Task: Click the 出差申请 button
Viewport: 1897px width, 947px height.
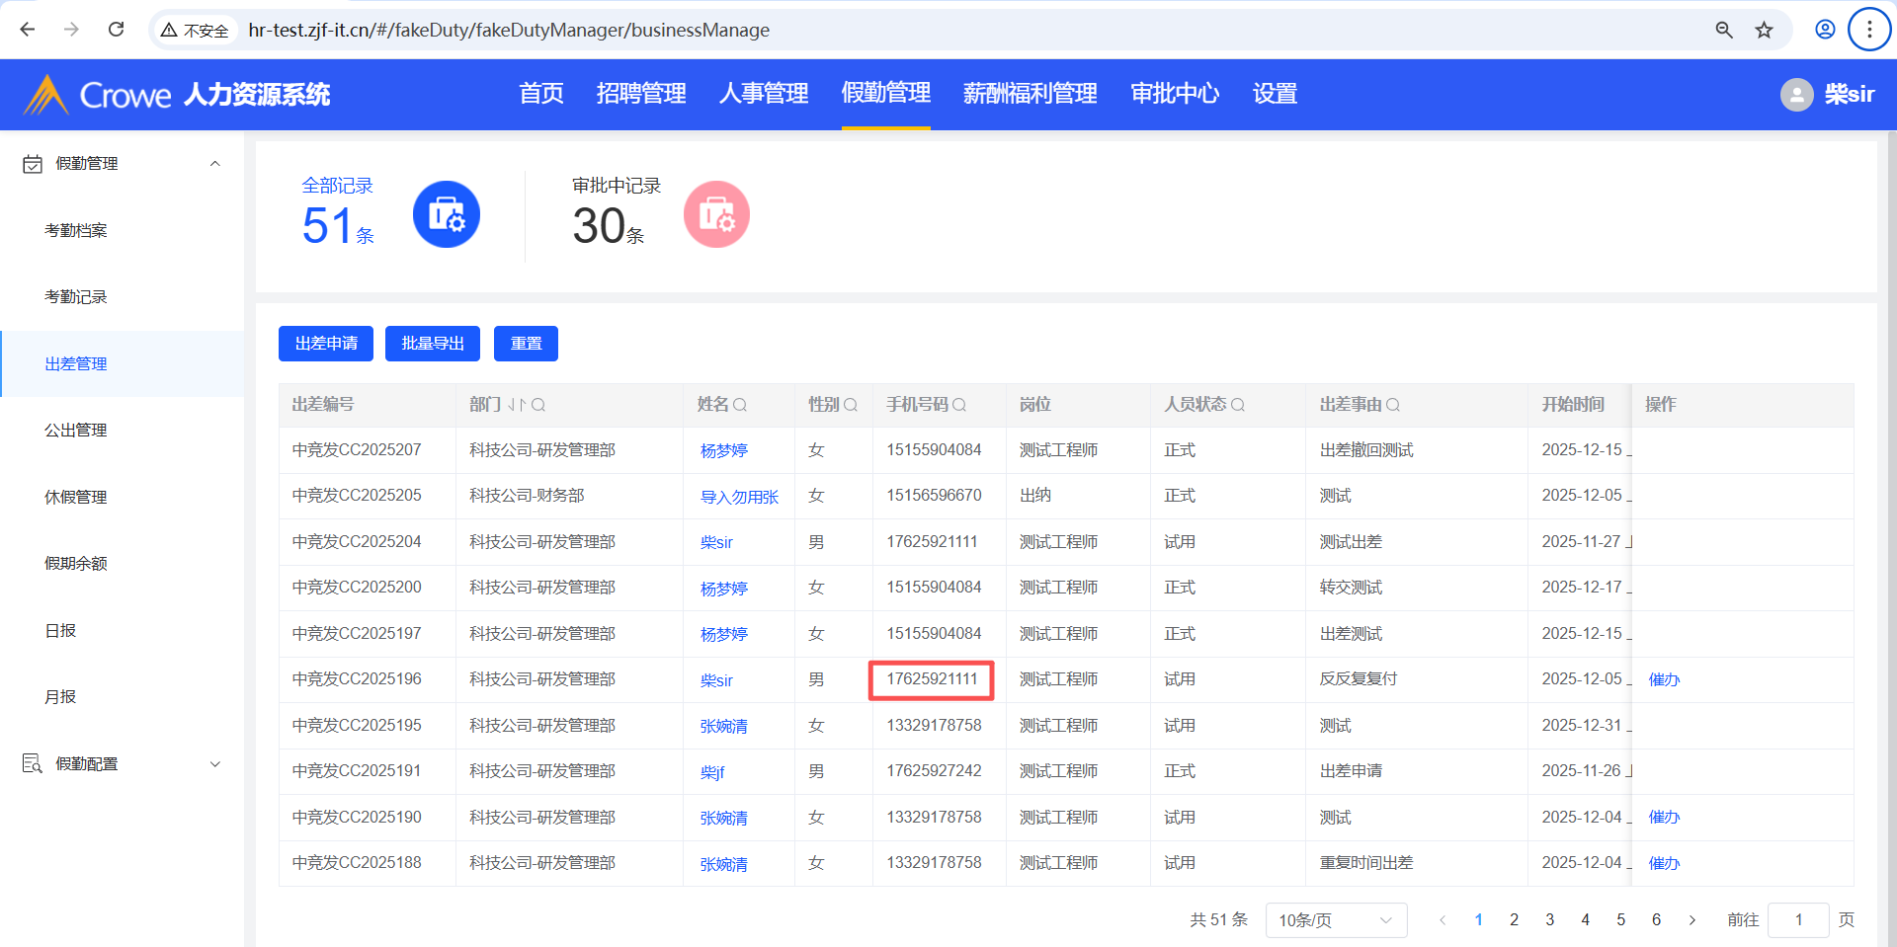Action: click(326, 344)
